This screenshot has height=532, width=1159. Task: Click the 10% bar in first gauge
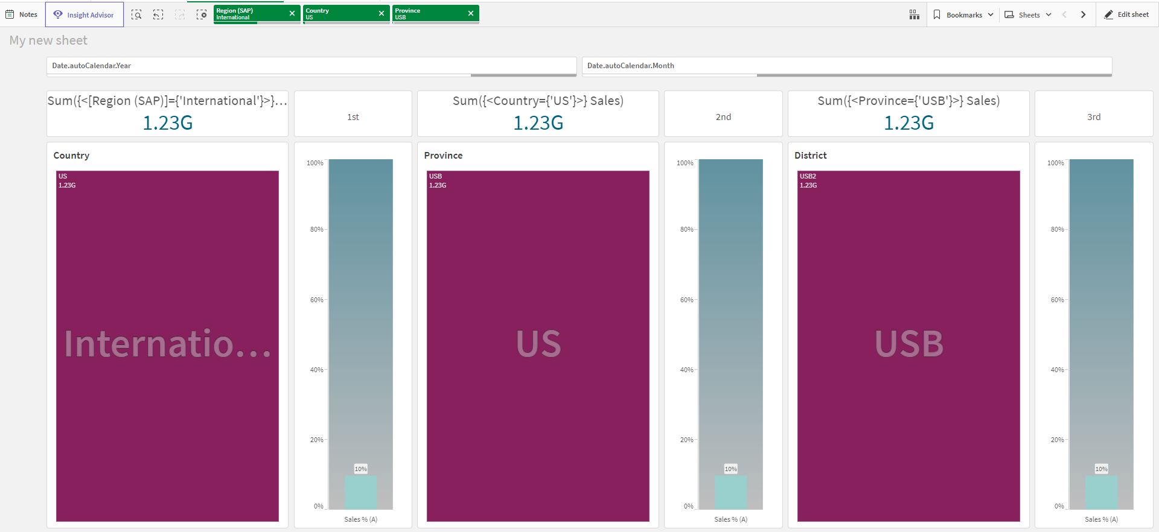pos(360,492)
